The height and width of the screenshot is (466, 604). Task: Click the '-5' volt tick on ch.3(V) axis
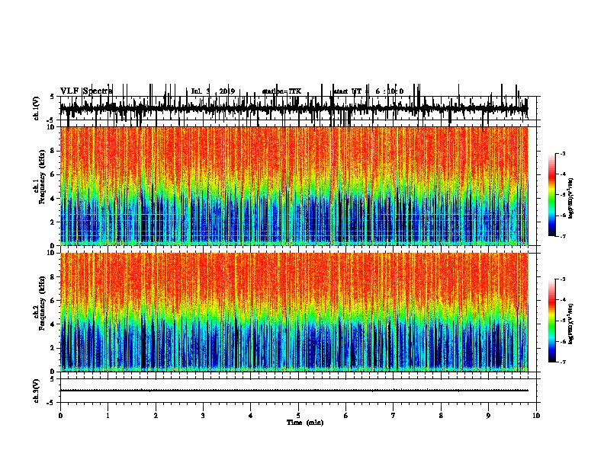51,403
